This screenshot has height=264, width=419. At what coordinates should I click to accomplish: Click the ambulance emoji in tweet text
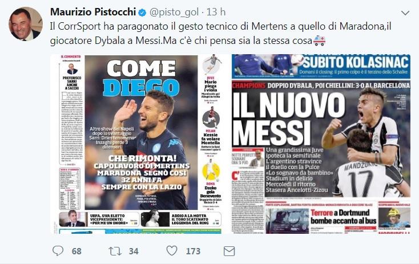click(319, 40)
